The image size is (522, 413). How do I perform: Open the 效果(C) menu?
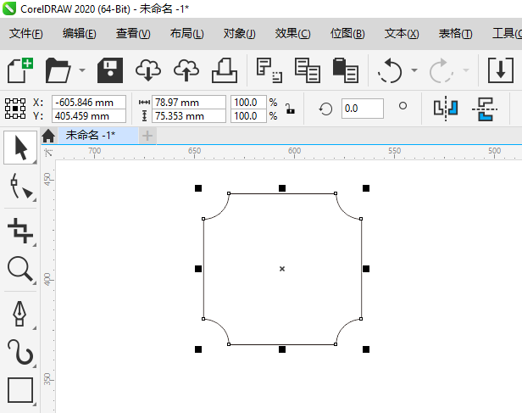click(292, 34)
